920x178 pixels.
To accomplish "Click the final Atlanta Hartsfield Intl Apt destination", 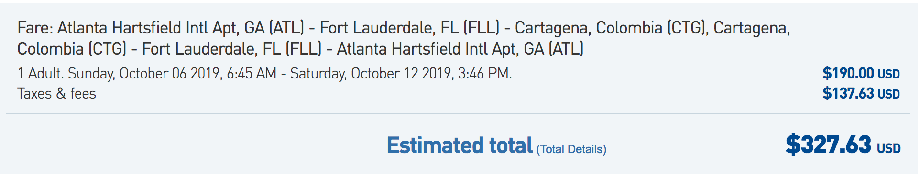I will (x=460, y=49).
